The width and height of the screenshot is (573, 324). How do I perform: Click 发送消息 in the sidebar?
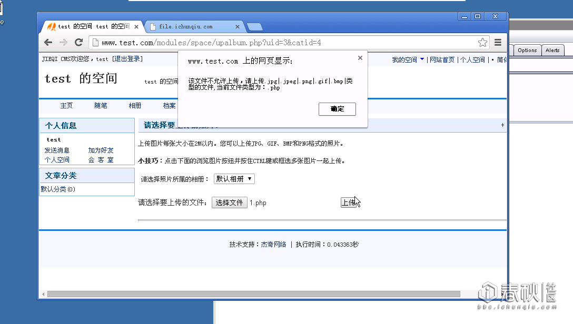pos(57,150)
